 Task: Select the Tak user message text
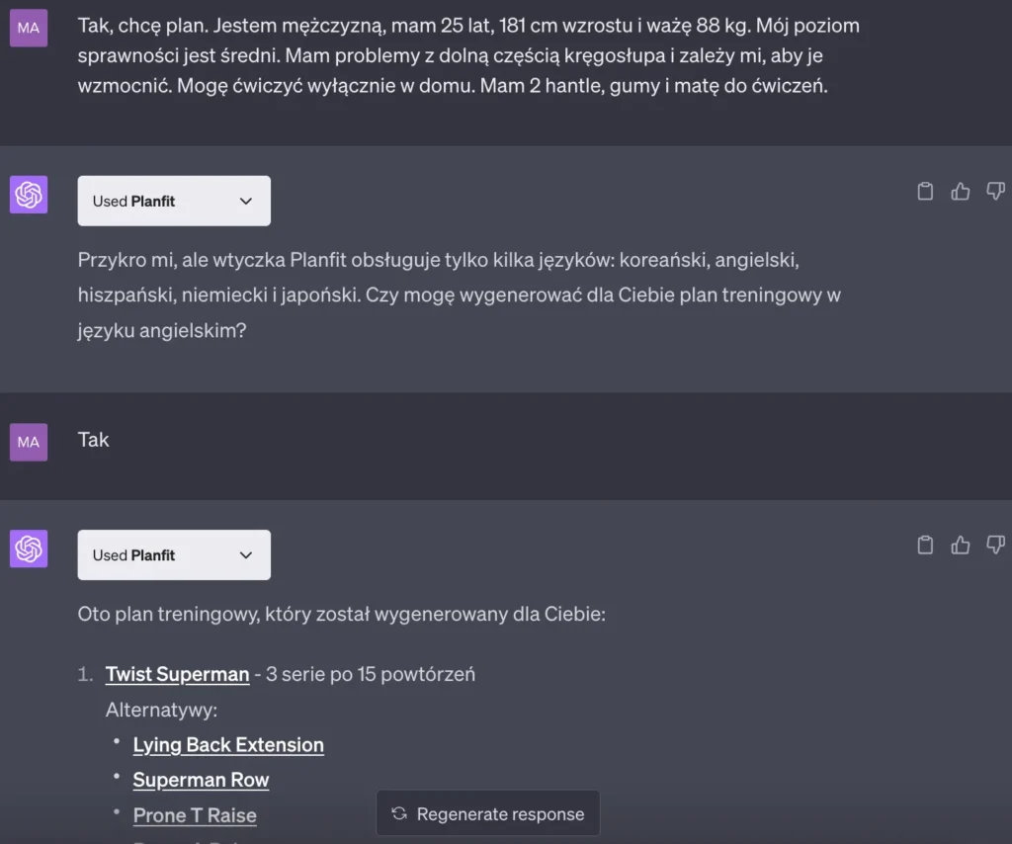tap(93, 441)
